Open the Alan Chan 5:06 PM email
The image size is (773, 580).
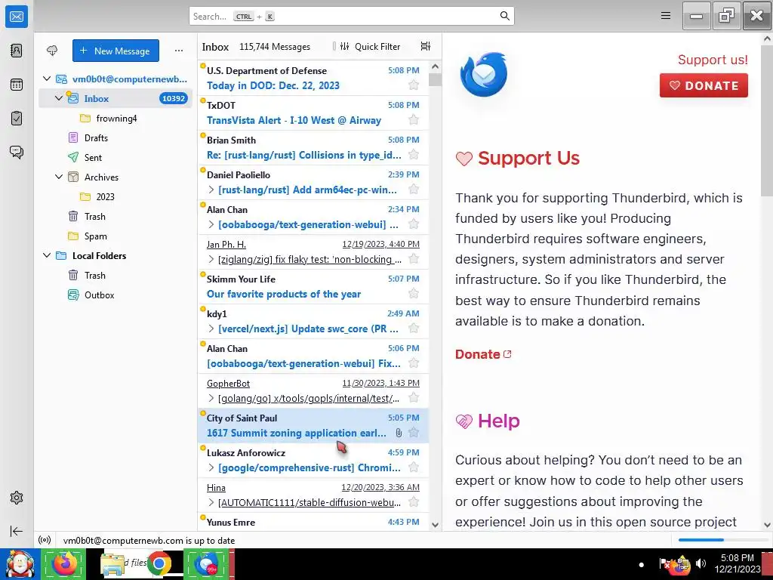(313, 356)
